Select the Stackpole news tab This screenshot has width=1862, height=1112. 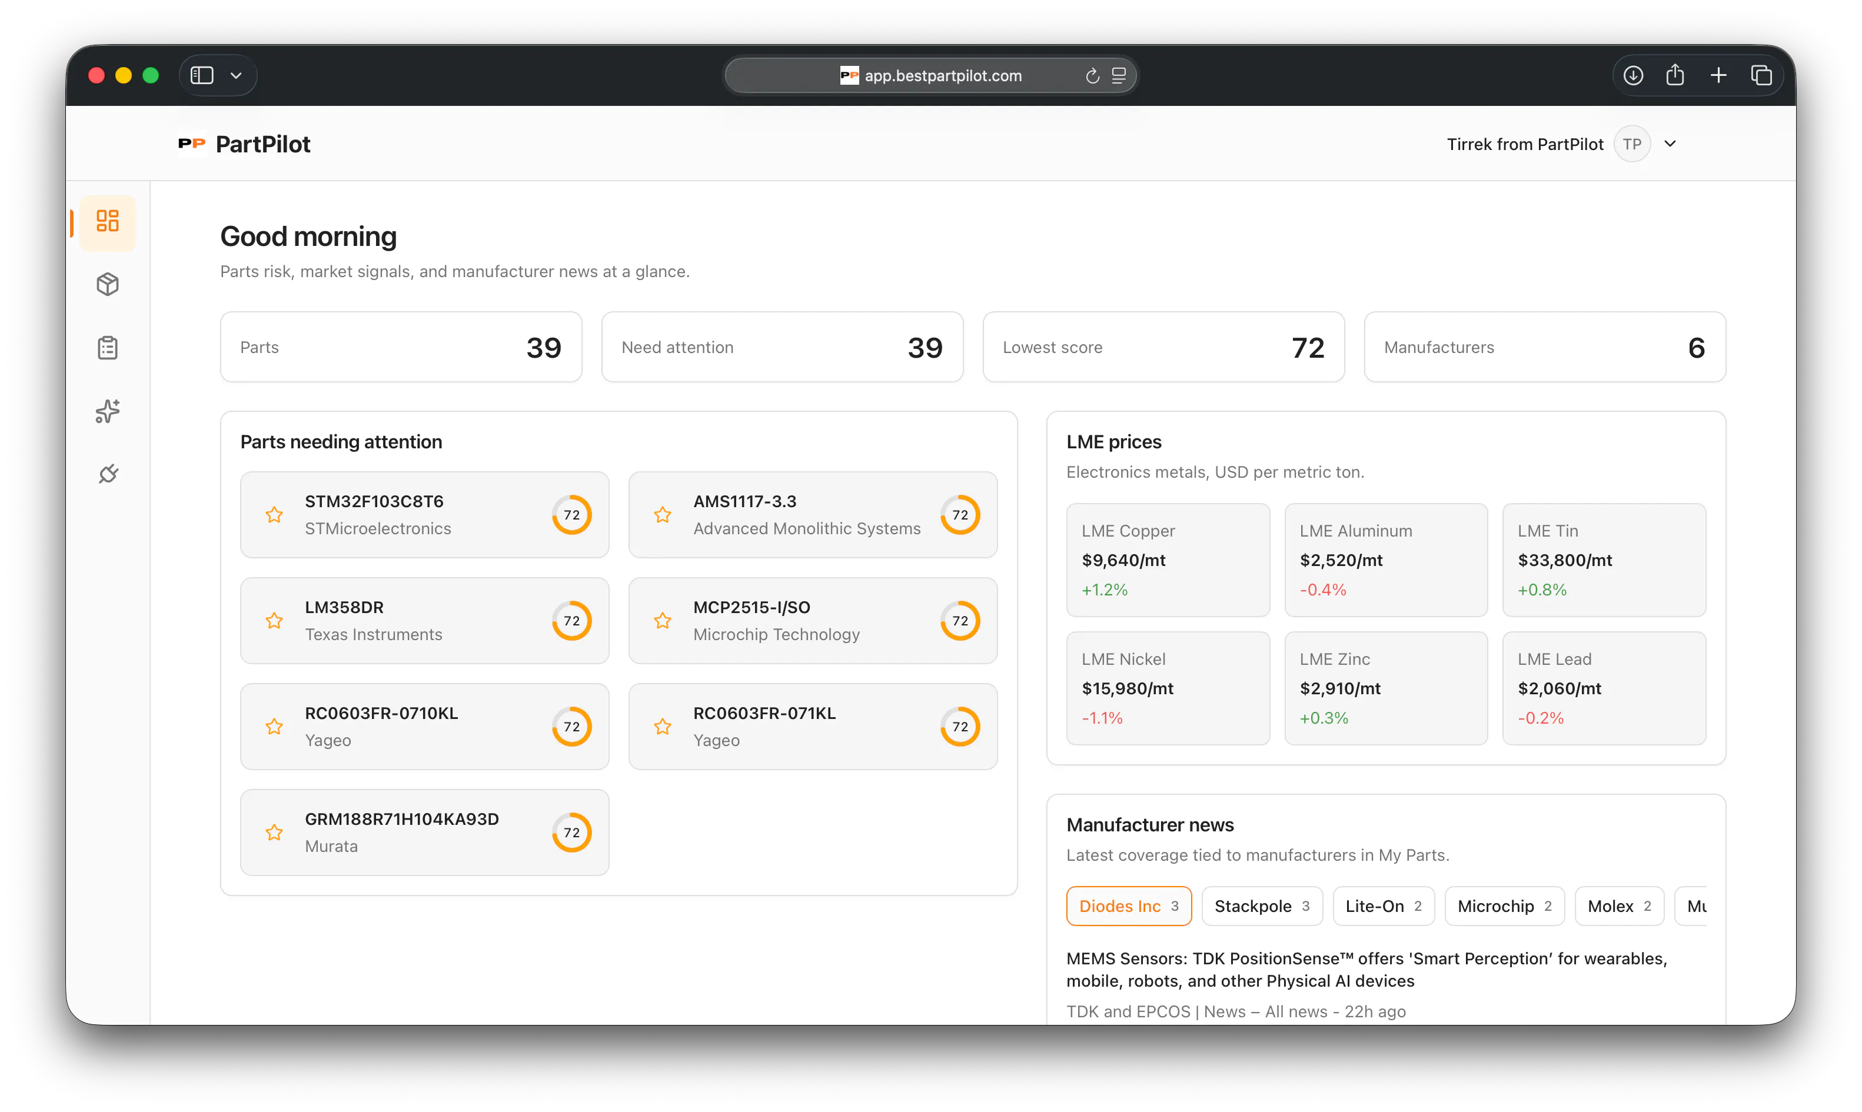[1262, 906]
